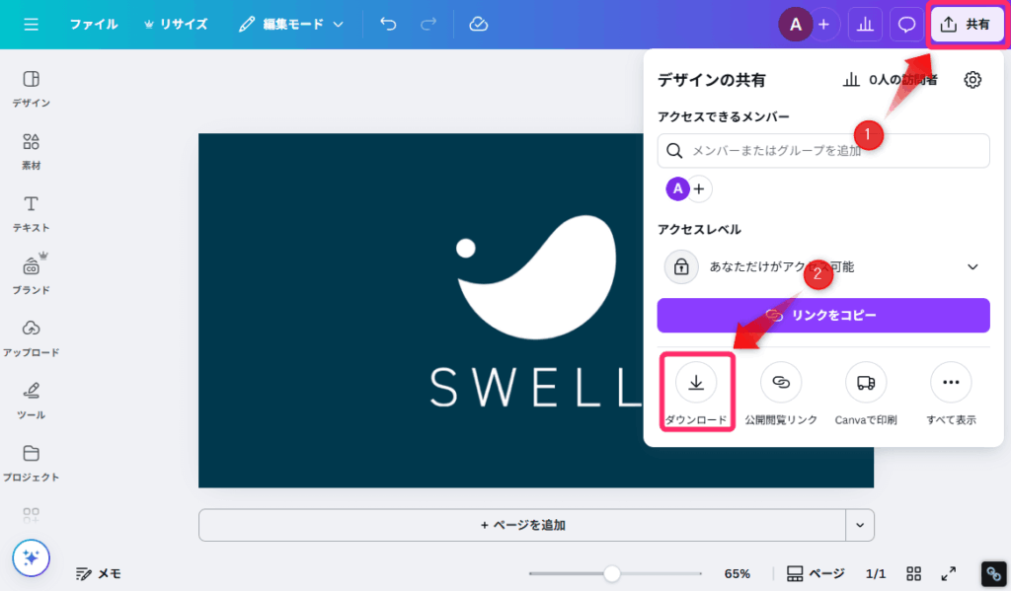Click the 0人の訪問者 visitor stats

(890, 80)
